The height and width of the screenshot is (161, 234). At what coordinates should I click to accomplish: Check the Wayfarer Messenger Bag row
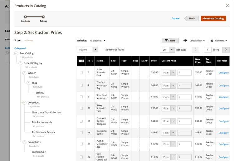(81, 85)
